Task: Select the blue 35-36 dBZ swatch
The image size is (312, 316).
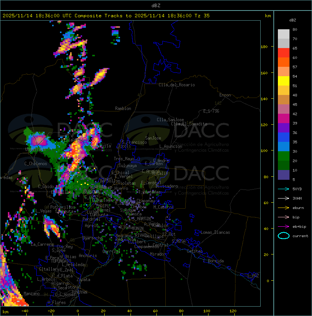Action: tap(283, 137)
